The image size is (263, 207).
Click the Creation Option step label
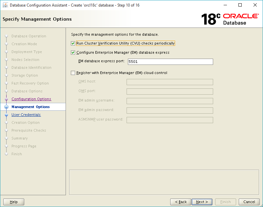26,122
